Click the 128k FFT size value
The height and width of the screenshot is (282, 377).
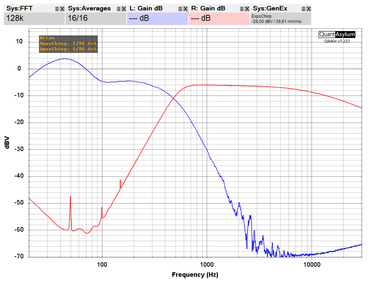click(x=15, y=18)
